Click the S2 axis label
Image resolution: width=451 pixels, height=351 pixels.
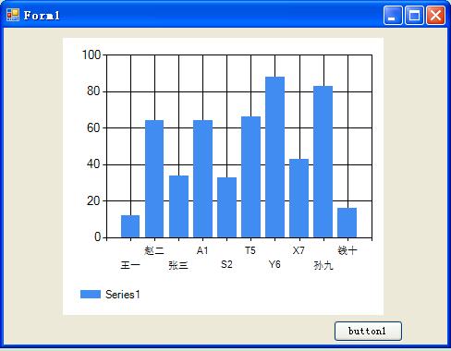pos(226,264)
